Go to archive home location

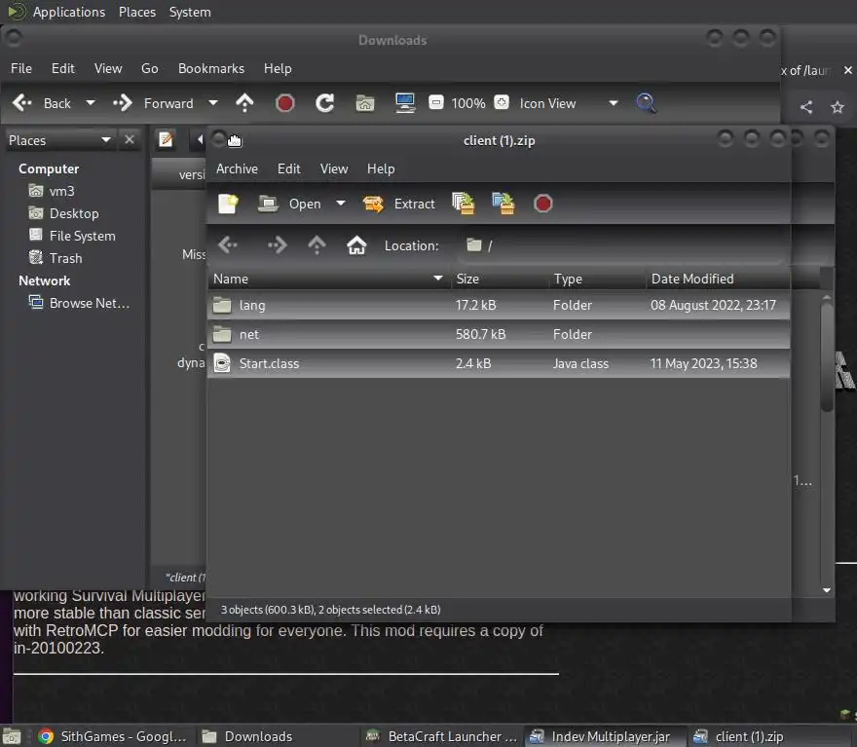pos(356,245)
